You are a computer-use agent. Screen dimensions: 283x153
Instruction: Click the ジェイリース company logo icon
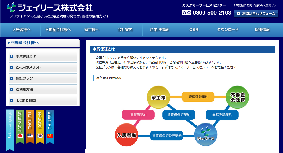click(12, 7)
